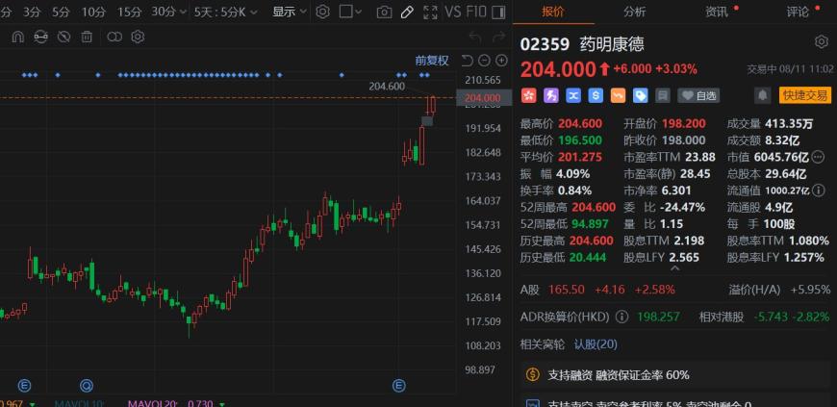
Task: Select the 15分 timeframe
Action: click(129, 12)
